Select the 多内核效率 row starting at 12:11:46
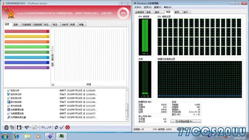 [65, 102]
